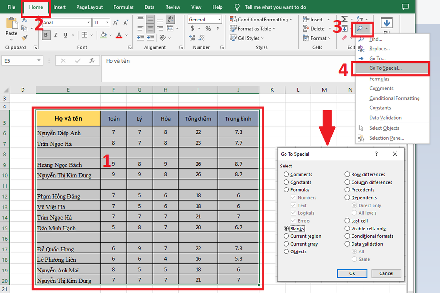Click the Orientation text icon
The height and width of the screenshot is (293, 440).
point(162,38)
